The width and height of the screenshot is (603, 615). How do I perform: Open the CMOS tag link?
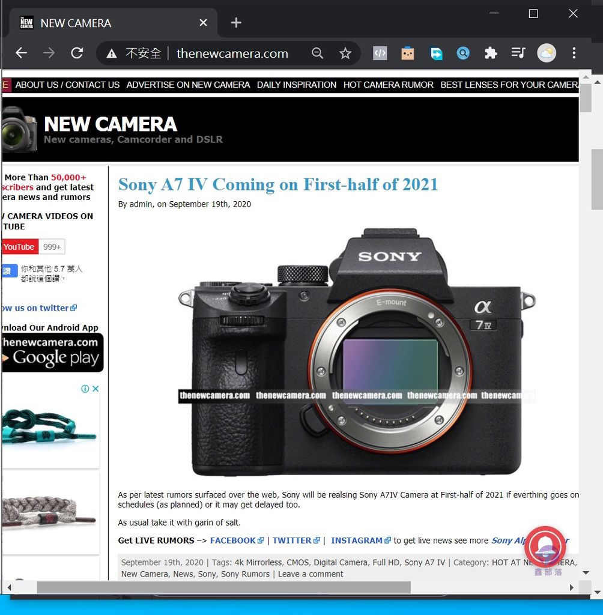point(298,562)
